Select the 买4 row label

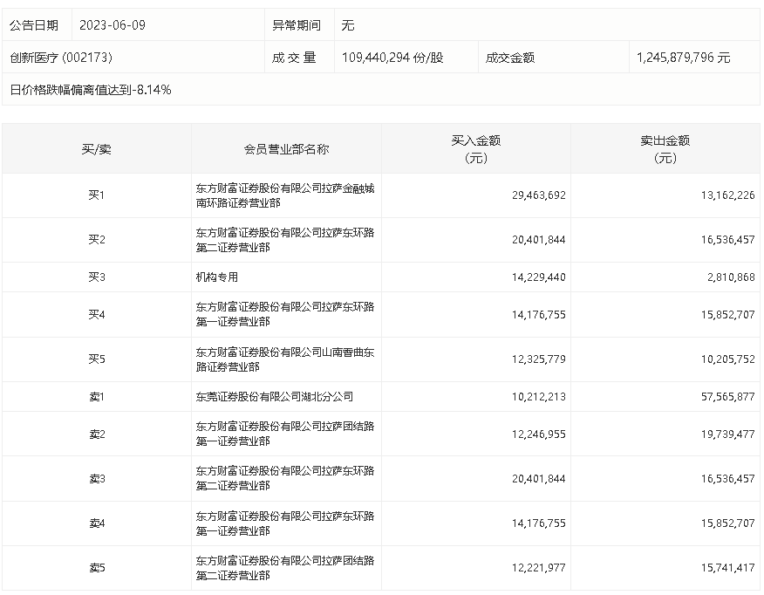click(97, 313)
